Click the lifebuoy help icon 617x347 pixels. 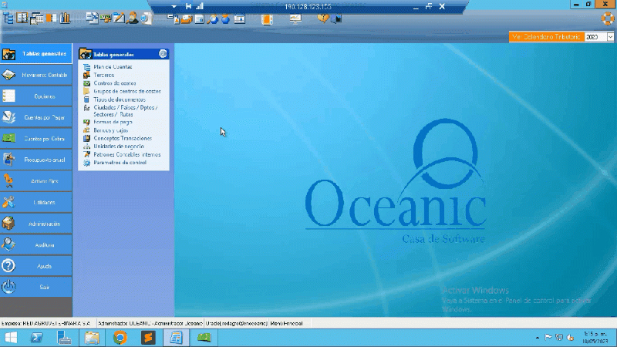click(607, 18)
